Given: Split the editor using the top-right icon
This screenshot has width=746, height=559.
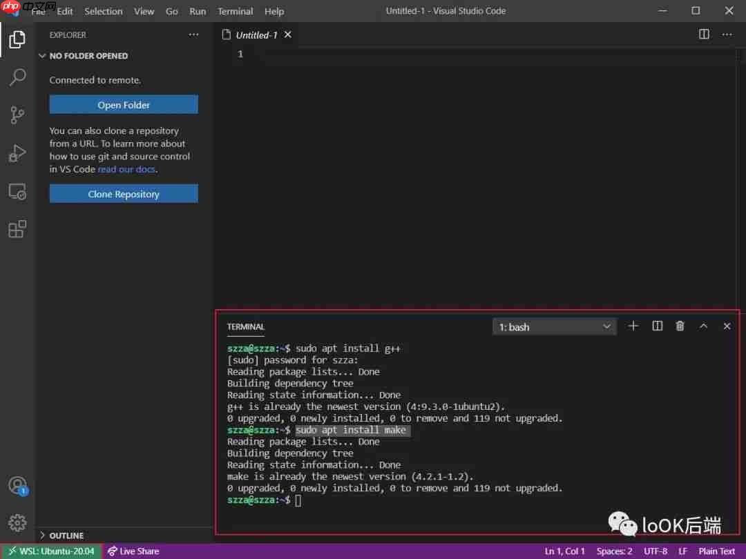Looking at the screenshot, I should click(x=703, y=33).
